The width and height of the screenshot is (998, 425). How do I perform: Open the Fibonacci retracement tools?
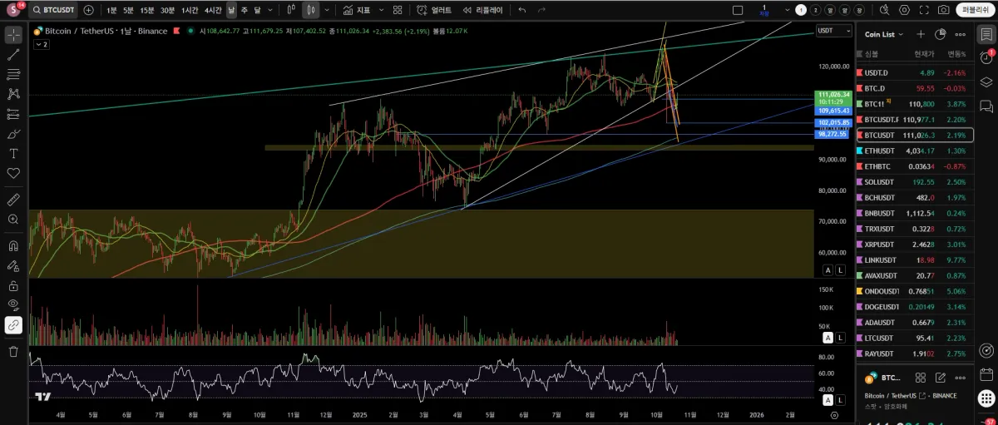[13, 74]
